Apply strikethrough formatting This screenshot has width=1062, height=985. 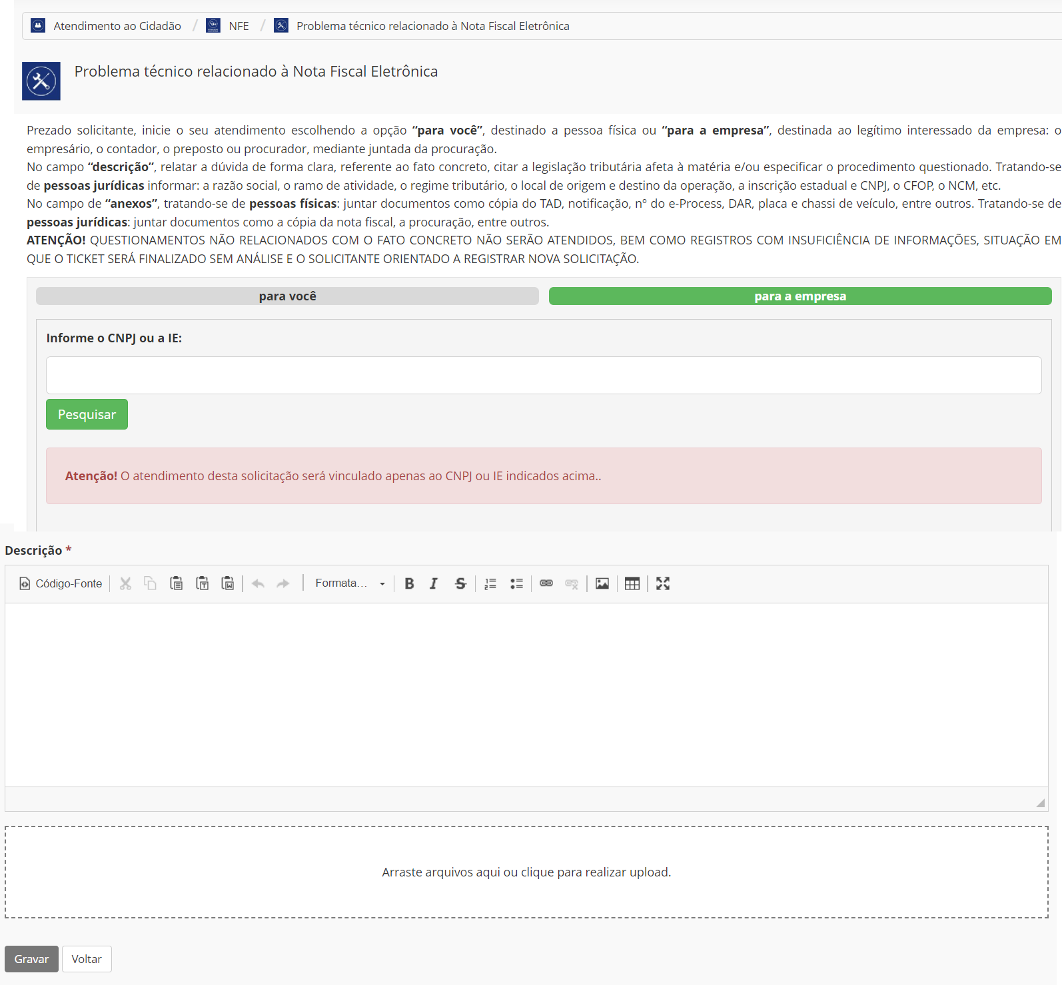click(460, 583)
